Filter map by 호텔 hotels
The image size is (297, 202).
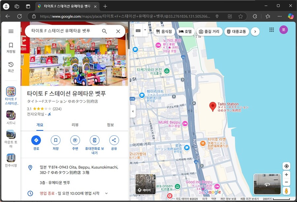click(185, 31)
